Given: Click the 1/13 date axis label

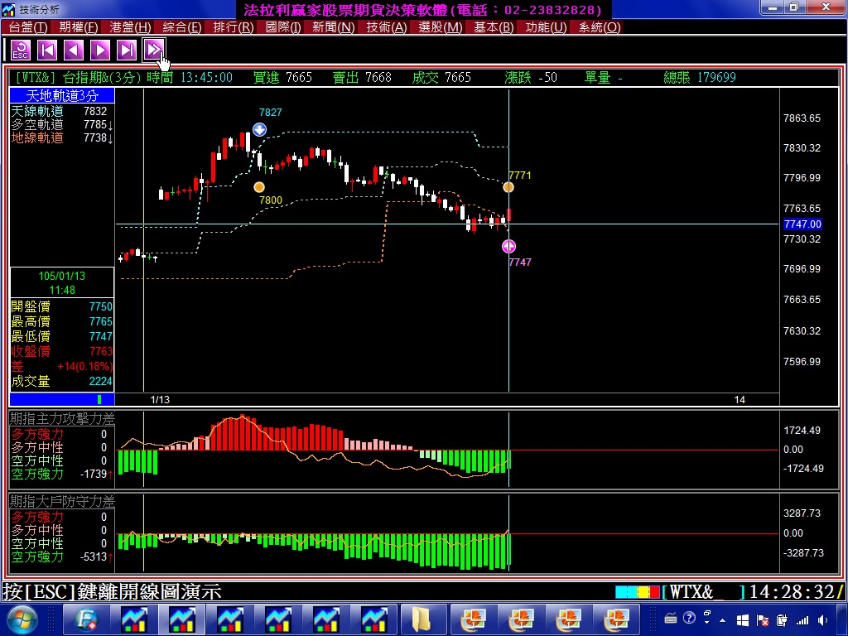Looking at the screenshot, I should pos(160,400).
